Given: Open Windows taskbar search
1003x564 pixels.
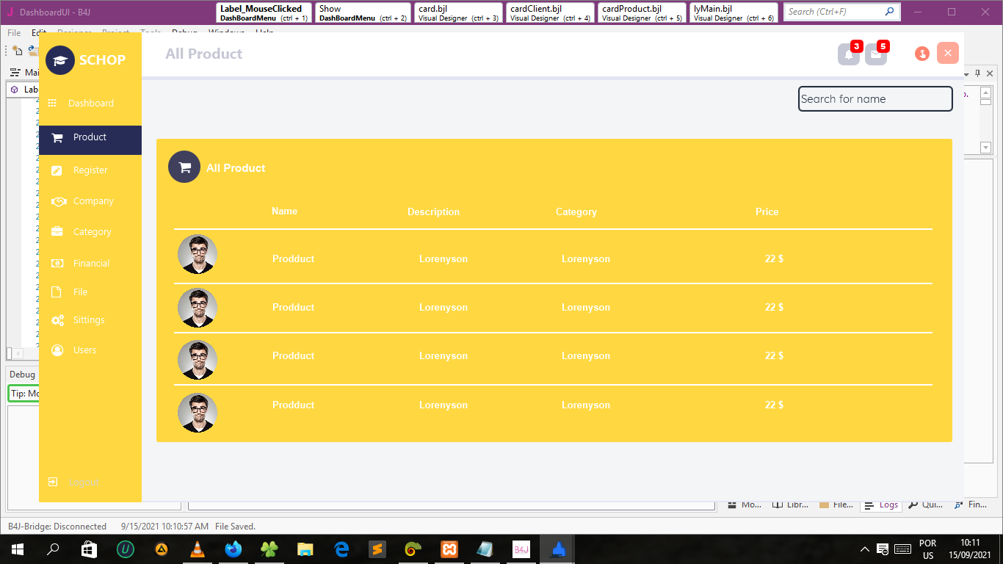Looking at the screenshot, I should 53,549.
